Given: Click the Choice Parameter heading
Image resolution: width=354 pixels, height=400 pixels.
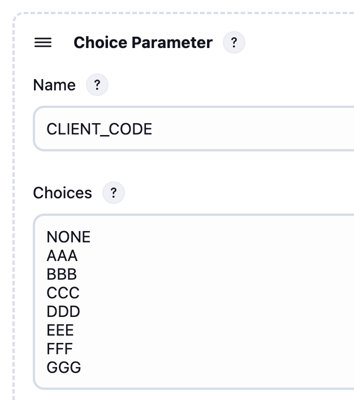Looking at the screenshot, I should point(143,42).
